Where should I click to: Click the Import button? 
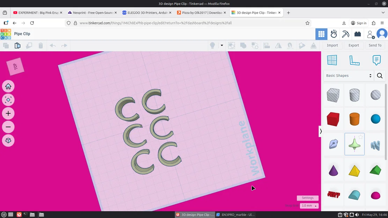click(332, 45)
